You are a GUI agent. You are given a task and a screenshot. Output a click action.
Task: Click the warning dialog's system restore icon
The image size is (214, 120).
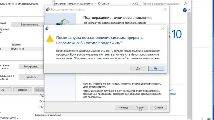click(x=47, y=28)
